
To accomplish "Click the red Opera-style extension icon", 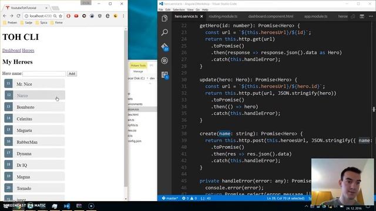I will tap(68, 16).
